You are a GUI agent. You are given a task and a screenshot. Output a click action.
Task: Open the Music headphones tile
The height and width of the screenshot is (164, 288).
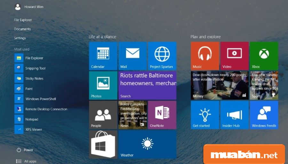click(x=205, y=56)
